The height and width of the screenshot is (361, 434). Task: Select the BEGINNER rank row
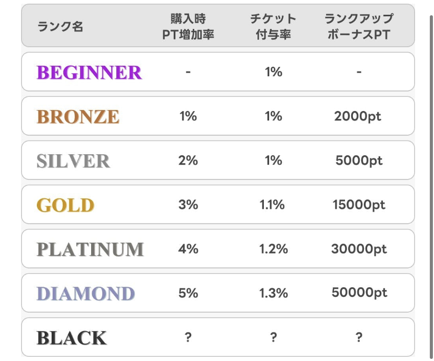218,72
